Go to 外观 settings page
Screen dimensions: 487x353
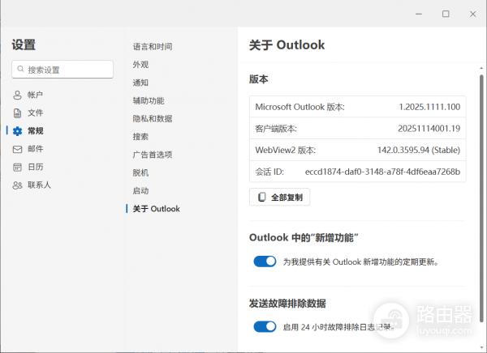click(140, 65)
